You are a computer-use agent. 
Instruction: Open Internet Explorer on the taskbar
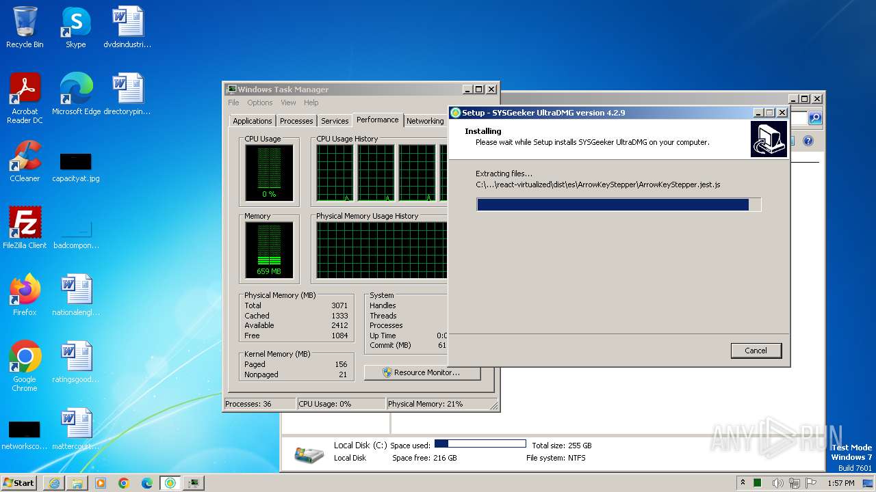pyautogui.click(x=54, y=483)
